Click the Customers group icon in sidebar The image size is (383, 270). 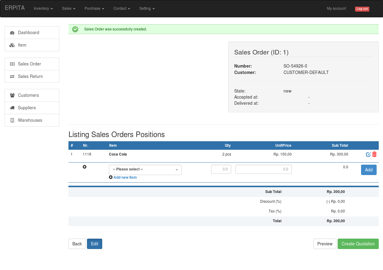point(12,96)
